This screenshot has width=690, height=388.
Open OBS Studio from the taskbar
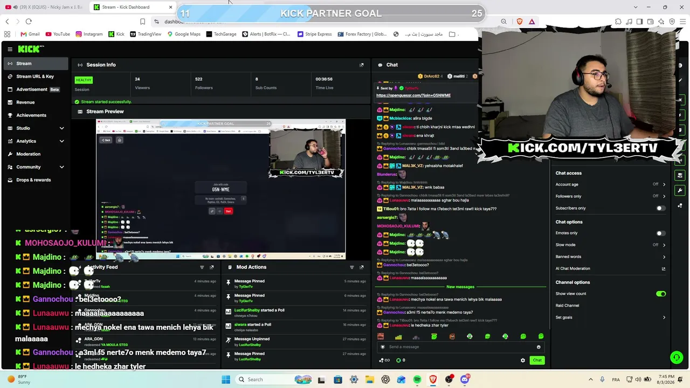coord(448,379)
